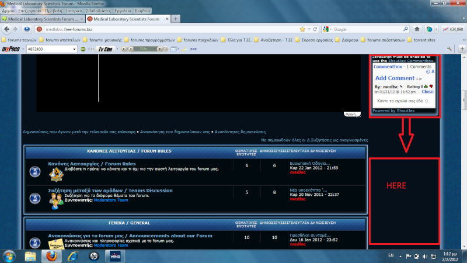467x263 pixels.
Task: Open Powered by ShoutJax link
Action: pyautogui.click(x=393, y=110)
